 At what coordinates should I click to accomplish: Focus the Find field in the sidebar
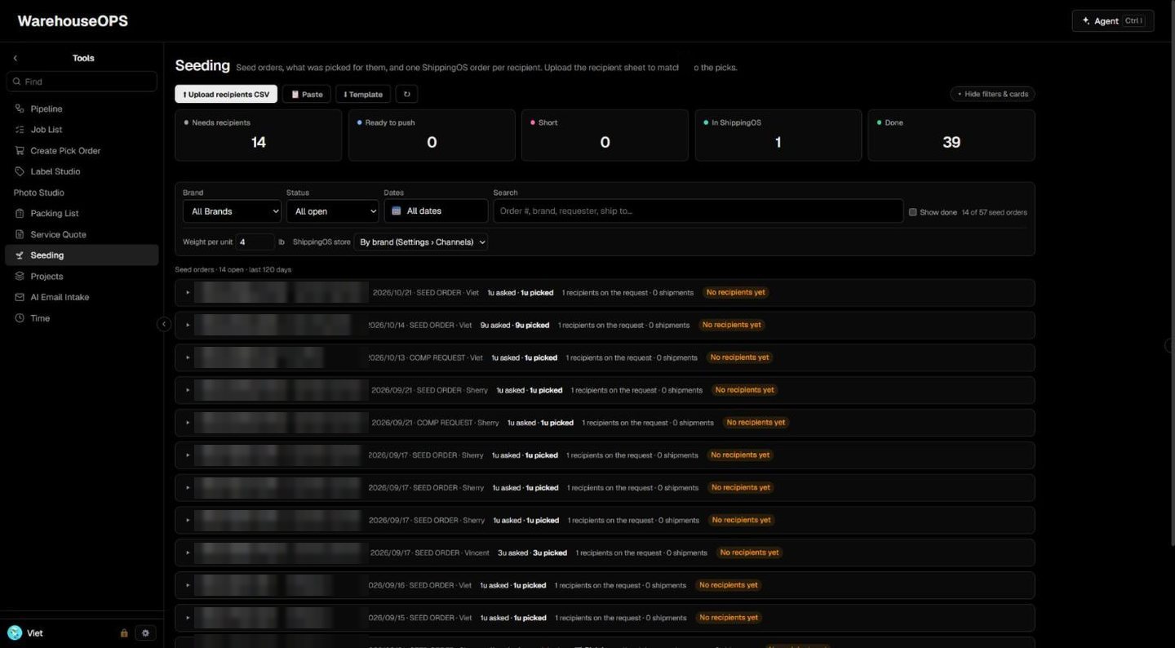[82, 82]
